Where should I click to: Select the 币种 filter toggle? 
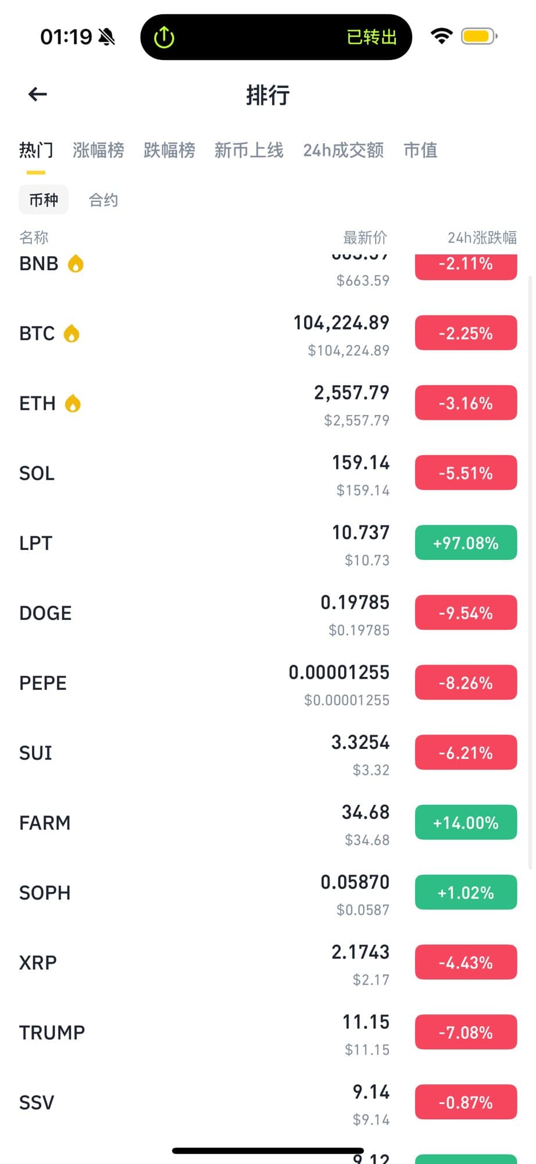(x=44, y=200)
